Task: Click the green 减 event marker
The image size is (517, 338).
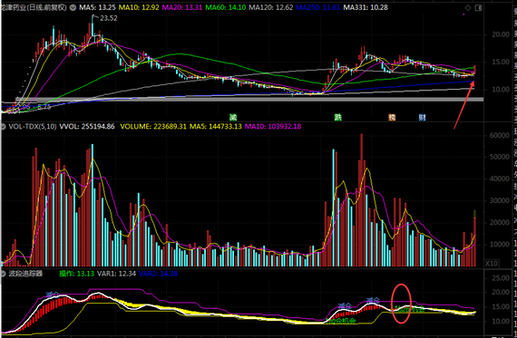Action: 233,117
